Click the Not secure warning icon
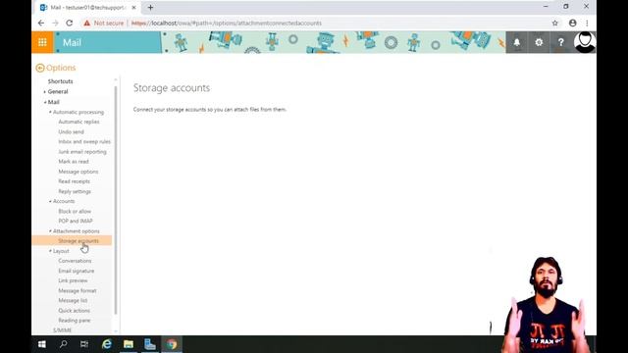 tap(87, 24)
